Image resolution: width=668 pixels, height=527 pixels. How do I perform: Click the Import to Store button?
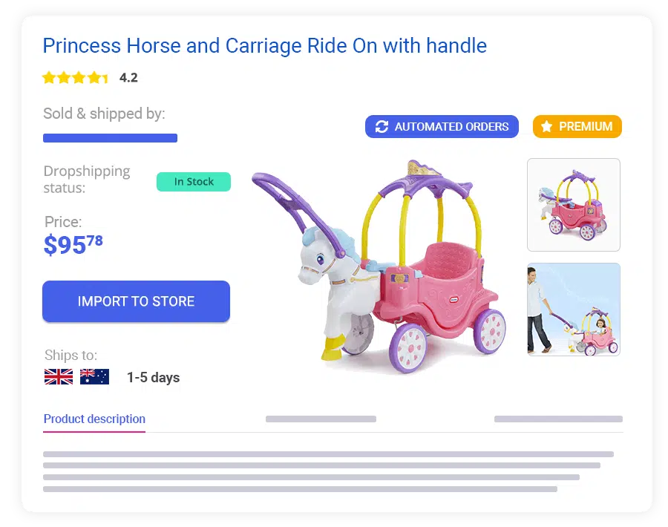click(136, 301)
